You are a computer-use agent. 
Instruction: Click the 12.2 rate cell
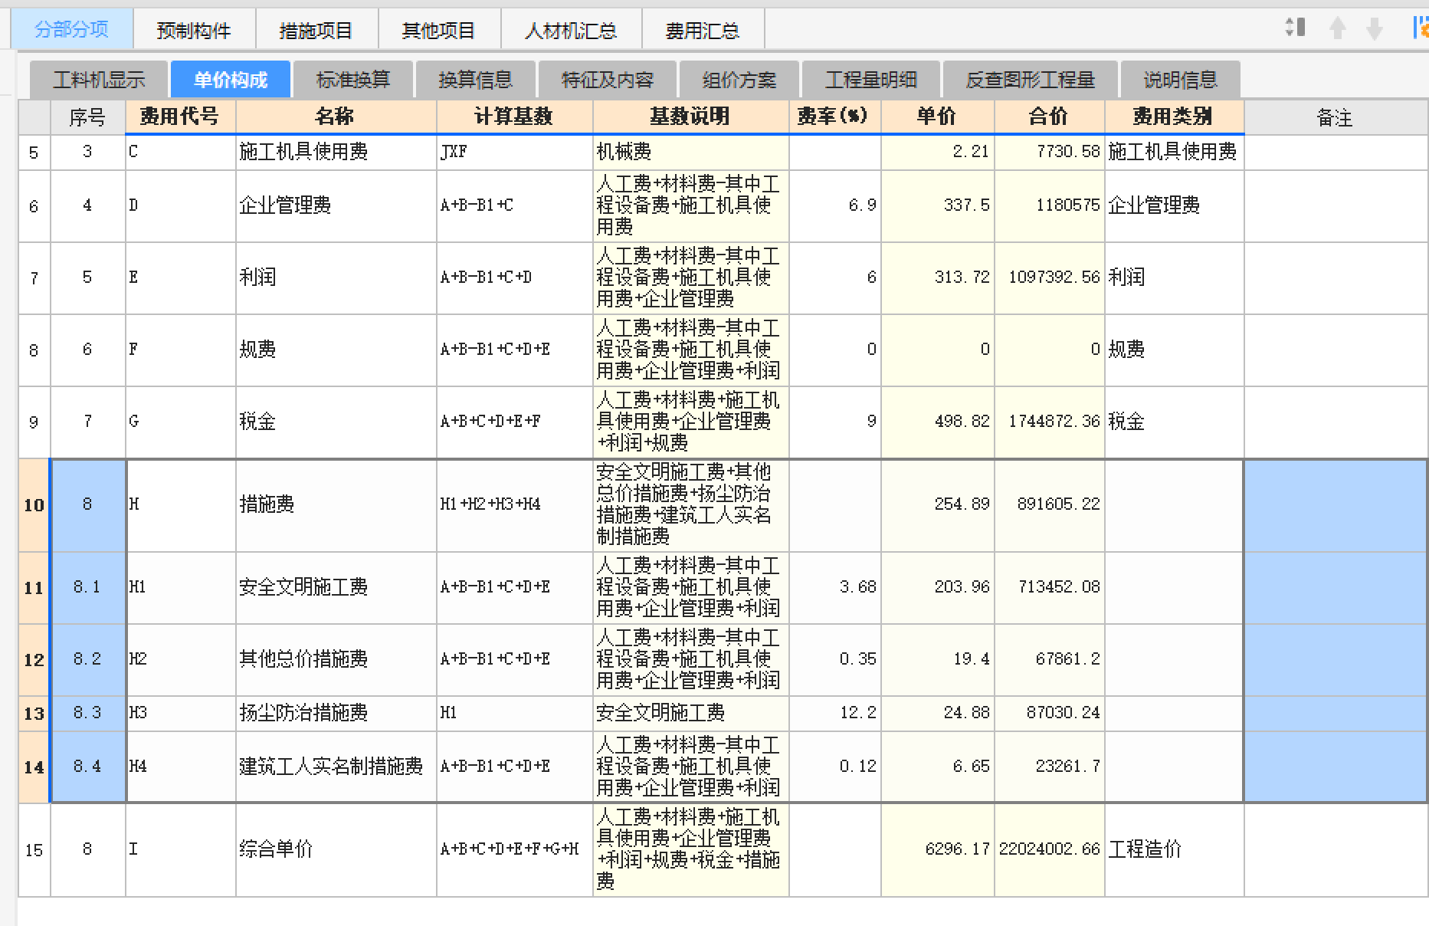pyautogui.click(x=834, y=713)
